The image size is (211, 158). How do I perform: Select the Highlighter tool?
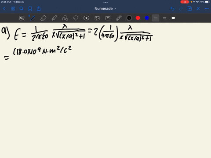pyautogui.click(x=54, y=18)
